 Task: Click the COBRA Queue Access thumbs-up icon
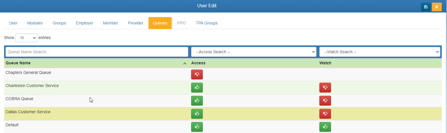click(197, 101)
